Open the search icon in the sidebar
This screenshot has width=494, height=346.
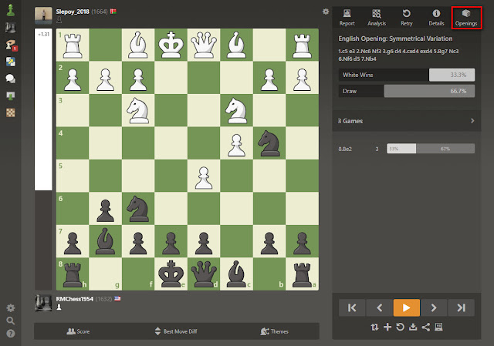pos(11,321)
